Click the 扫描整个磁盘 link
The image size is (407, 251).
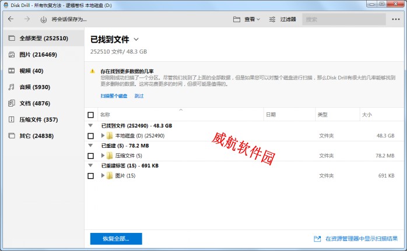click(113, 96)
